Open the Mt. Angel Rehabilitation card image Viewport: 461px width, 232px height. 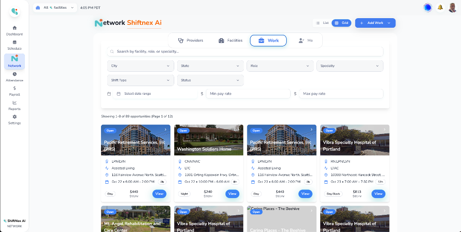click(135, 219)
